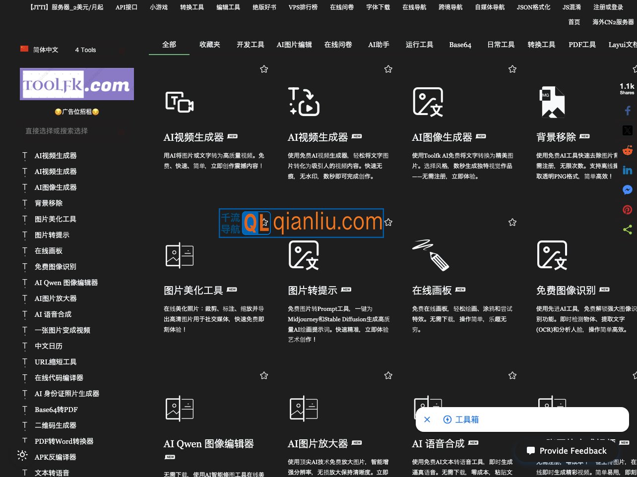Switch to the AI图片编辑 category tab
The width and height of the screenshot is (637, 477).
point(296,45)
